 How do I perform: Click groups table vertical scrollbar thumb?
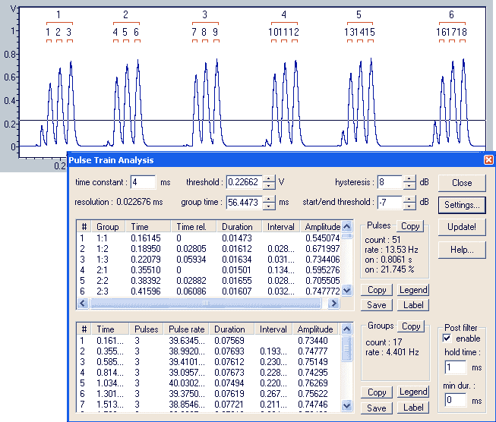pos(346,348)
